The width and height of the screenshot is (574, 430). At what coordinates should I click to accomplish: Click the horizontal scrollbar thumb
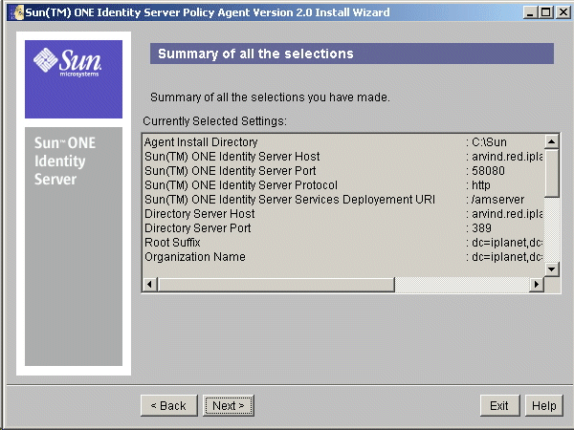pos(276,285)
